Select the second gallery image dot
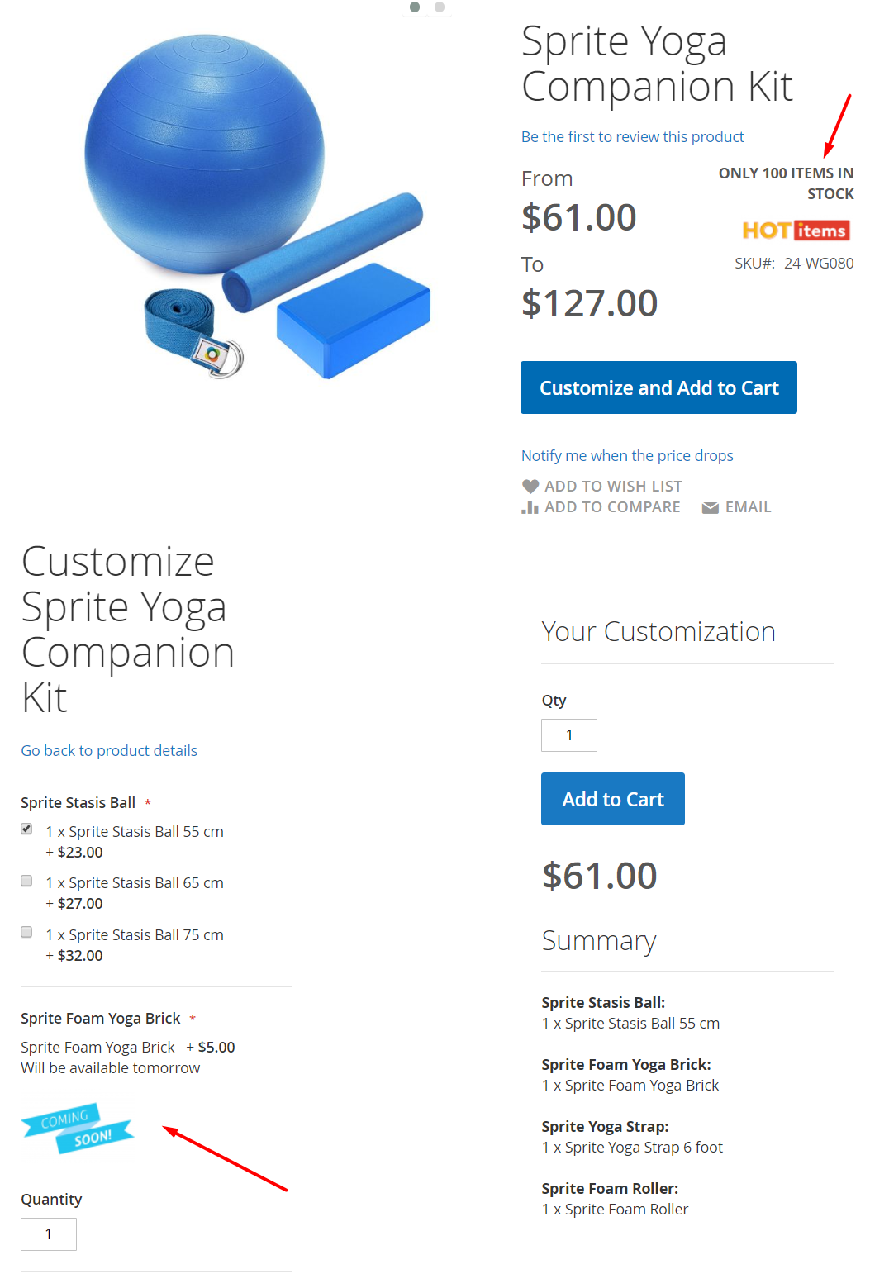 (x=440, y=7)
